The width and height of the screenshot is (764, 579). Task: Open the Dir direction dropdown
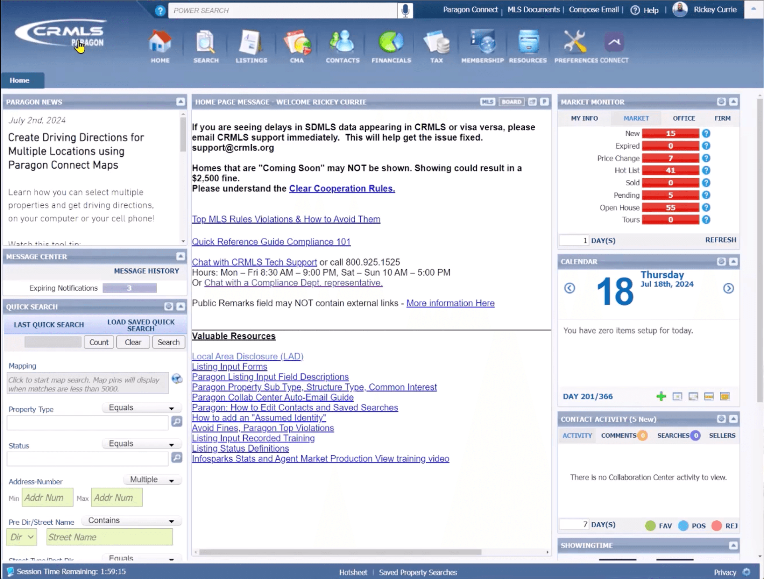pos(22,537)
